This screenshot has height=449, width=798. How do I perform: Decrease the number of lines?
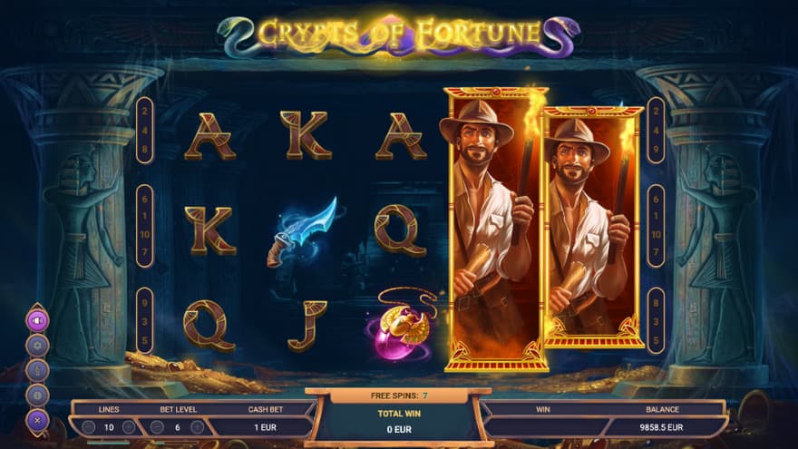pos(89,427)
